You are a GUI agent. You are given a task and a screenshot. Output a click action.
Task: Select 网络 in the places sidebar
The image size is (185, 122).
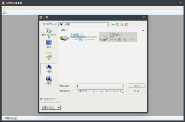(49, 80)
